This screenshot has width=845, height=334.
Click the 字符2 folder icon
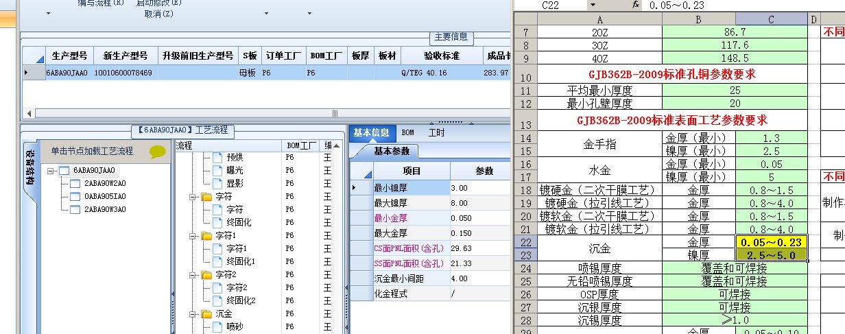tap(207, 275)
